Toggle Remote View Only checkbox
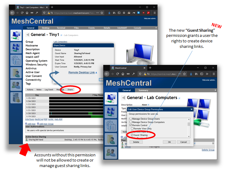 [x=132, y=128]
